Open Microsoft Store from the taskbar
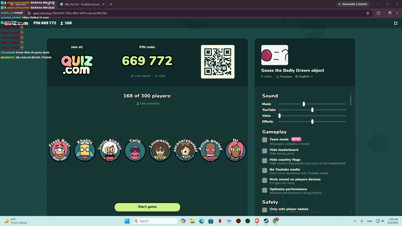 click(x=211, y=221)
